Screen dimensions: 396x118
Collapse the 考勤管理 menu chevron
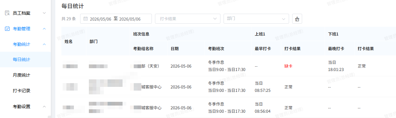(44, 29)
